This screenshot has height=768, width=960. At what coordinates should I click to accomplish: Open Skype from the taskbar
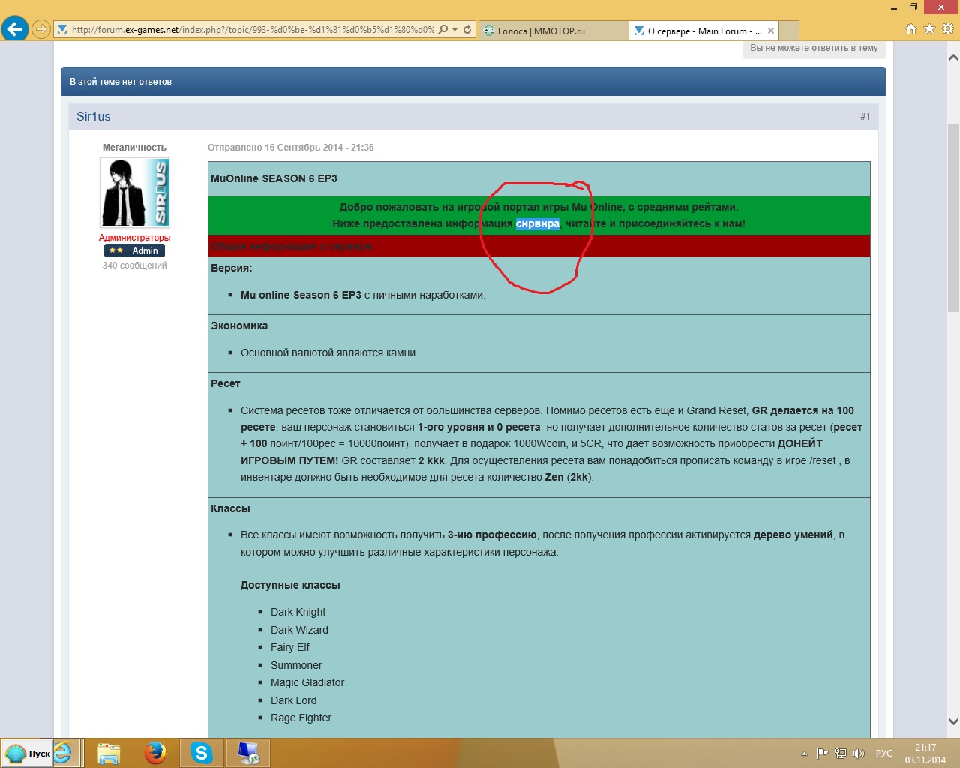coord(202,753)
